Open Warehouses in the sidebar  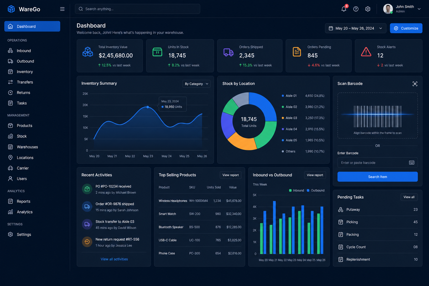click(27, 147)
